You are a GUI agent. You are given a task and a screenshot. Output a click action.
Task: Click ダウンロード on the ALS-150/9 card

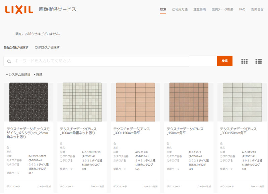pos(174,187)
